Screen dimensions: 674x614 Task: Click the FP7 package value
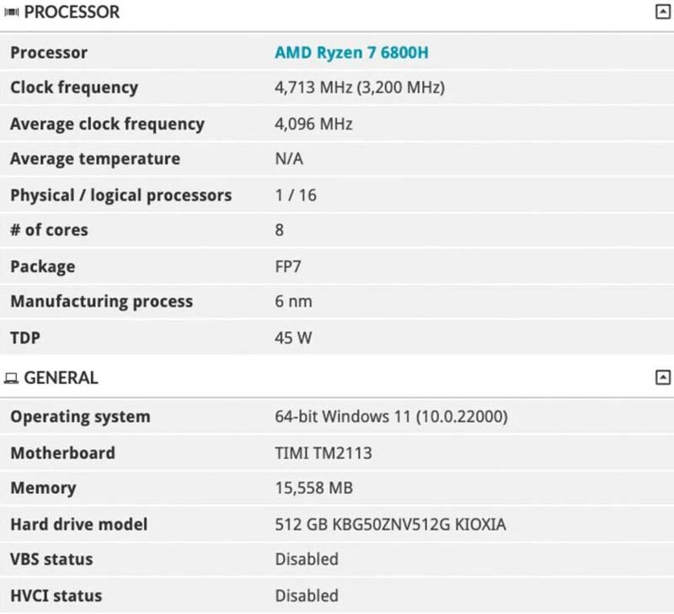coord(288,266)
